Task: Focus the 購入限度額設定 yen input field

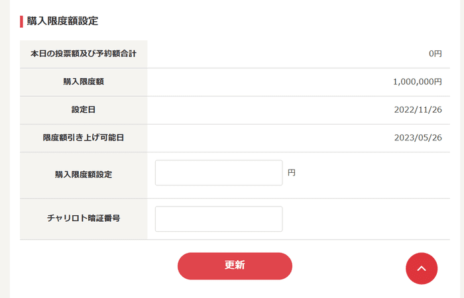Action: (219, 173)
